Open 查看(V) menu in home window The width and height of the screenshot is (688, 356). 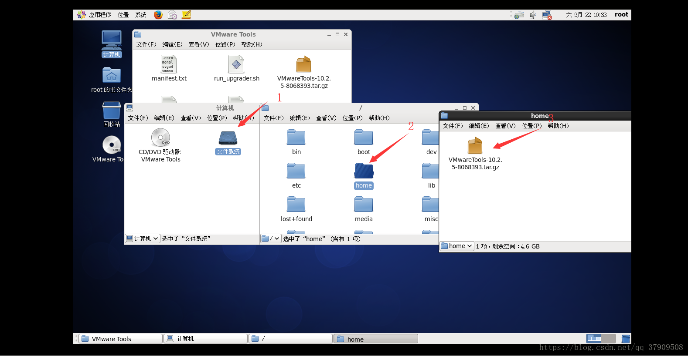tap(505, 126)
